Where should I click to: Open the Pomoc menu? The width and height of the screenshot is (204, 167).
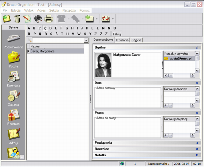(84, 10)
